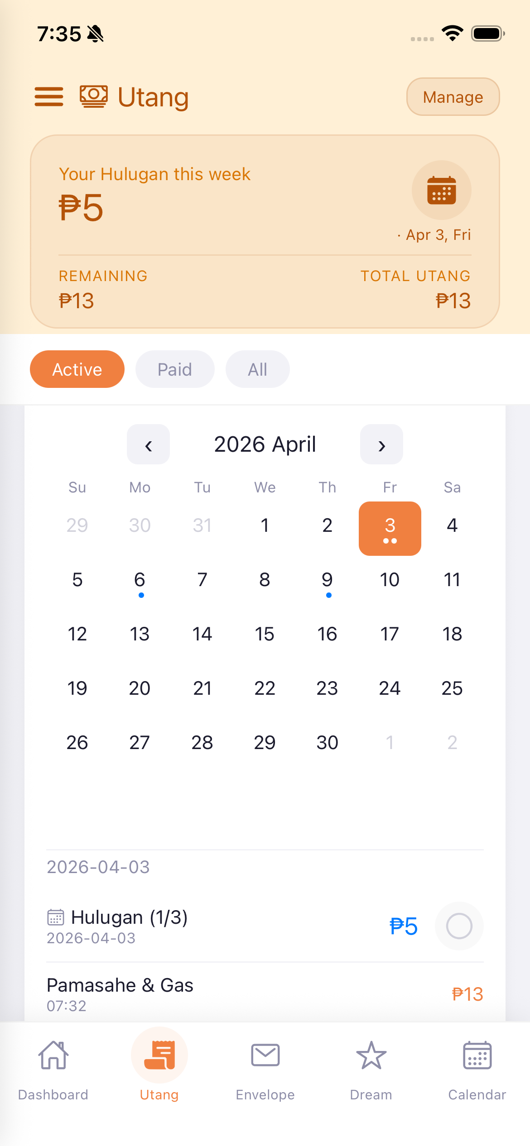530x1146 pixels.
Task: Open the Dream star icon
Action: [x=371, y=1055]
